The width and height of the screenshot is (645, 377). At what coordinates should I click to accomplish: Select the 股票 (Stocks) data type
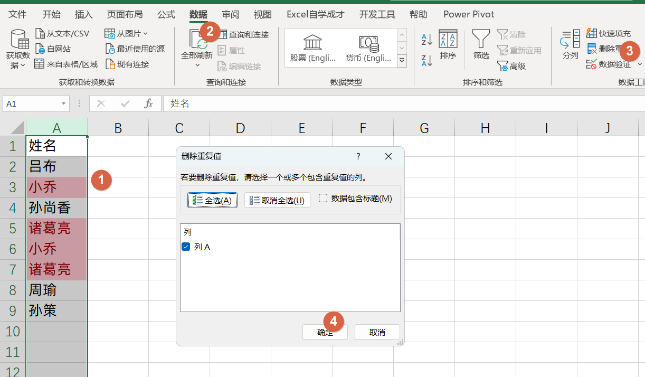point(313,48)
